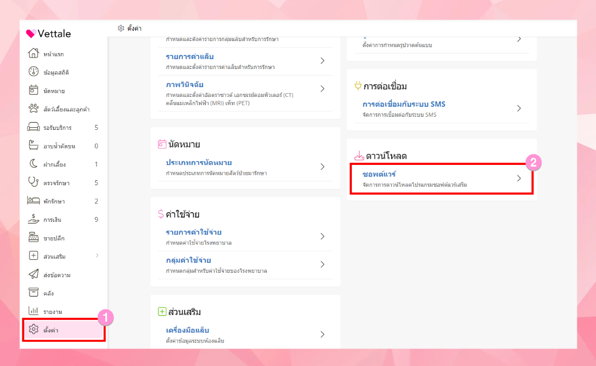This screenshot has width=596, height=366.
Task: Open รายงาน menu label
Action: click(x=53, y=312)
